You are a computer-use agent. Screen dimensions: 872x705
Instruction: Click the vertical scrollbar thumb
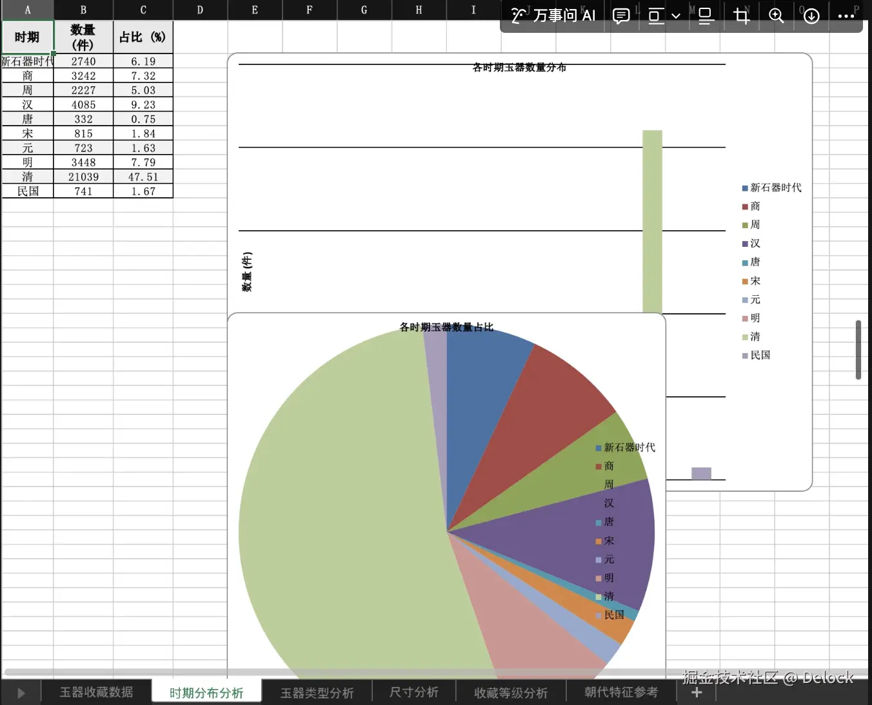[858, 349]
